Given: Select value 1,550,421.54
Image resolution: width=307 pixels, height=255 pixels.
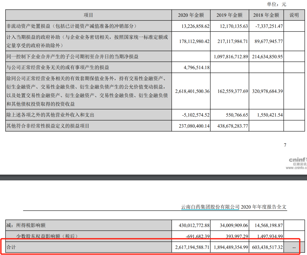Looking at the screenshot, I should (x=270, y=115).
